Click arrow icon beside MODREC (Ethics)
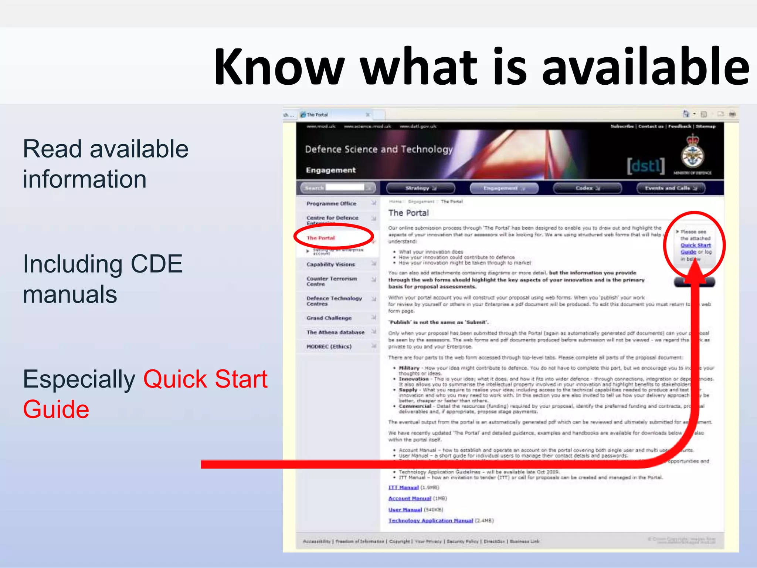Image resolution: width=757 pixels, height=568 pixels. click(374, 346)
